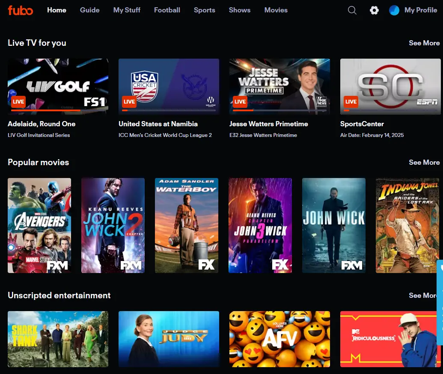Open USA Cricket live thumbnail
Image resolution: width=443 pixels, height=374 pixels.
169,86
